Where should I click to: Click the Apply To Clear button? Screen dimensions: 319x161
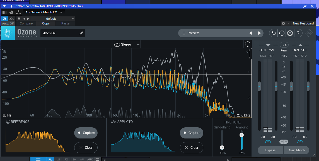point(192,147)
